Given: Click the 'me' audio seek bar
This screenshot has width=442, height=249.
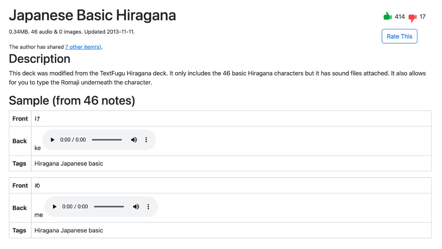Looking at the screenshot, I should point(109,206).
